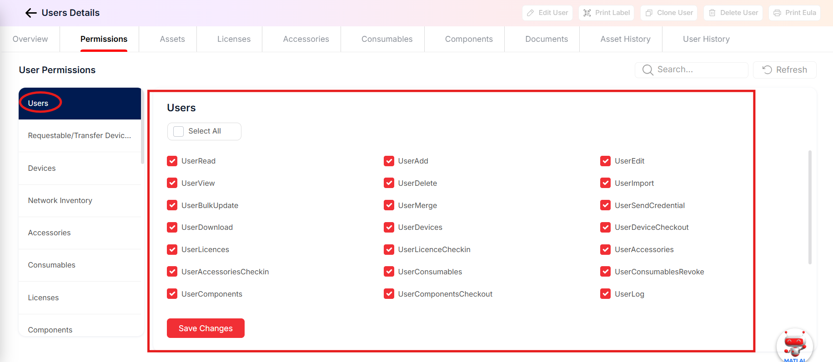
Task: Uncheck the UserRead permission
Action: 172,161
